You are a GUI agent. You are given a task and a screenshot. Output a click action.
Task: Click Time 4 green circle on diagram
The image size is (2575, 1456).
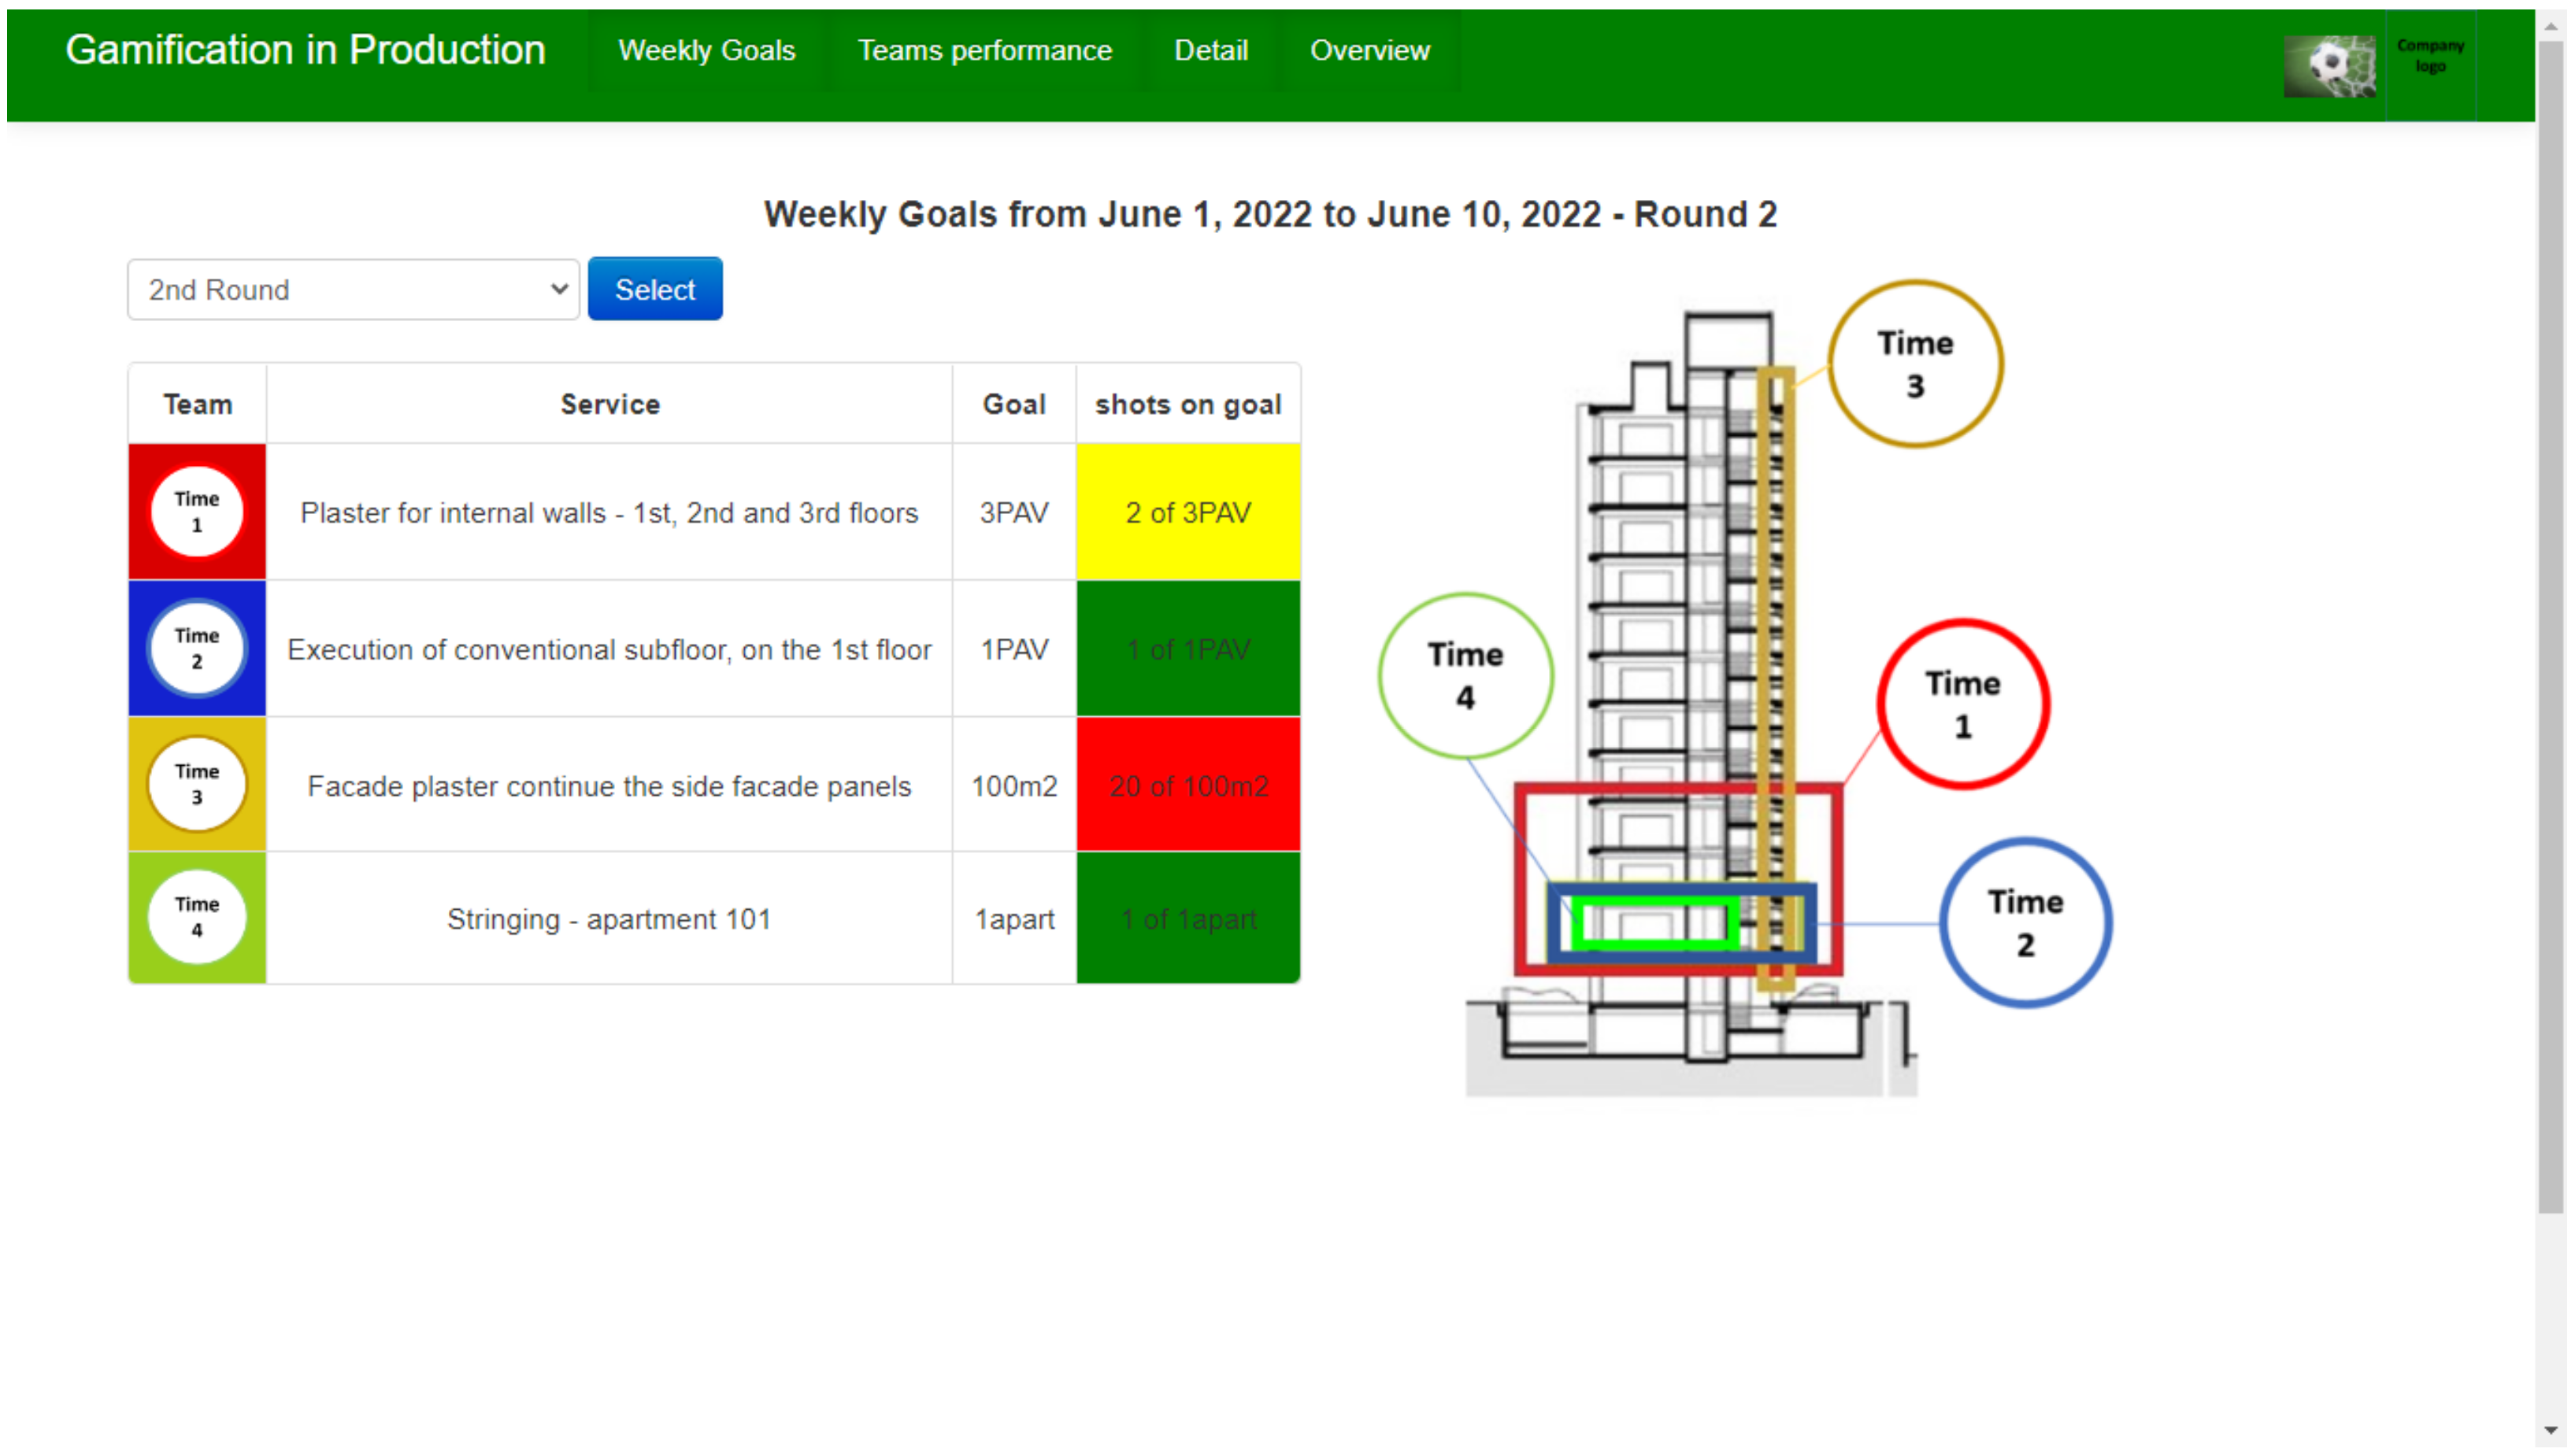[x=1465, y=676]
